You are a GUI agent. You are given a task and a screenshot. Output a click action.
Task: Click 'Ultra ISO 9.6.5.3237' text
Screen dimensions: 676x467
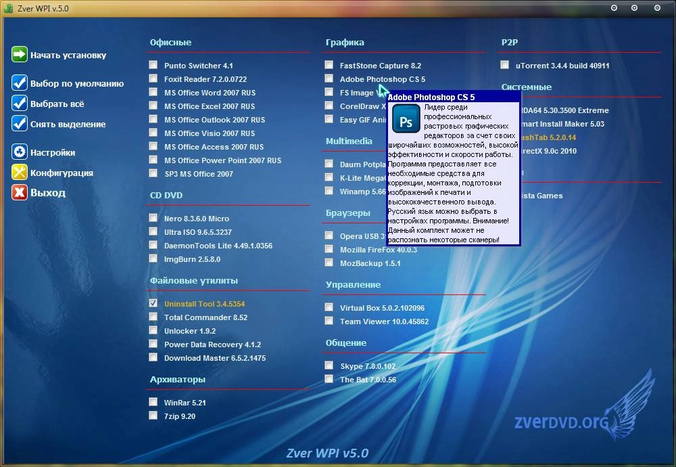click(198, 232)
